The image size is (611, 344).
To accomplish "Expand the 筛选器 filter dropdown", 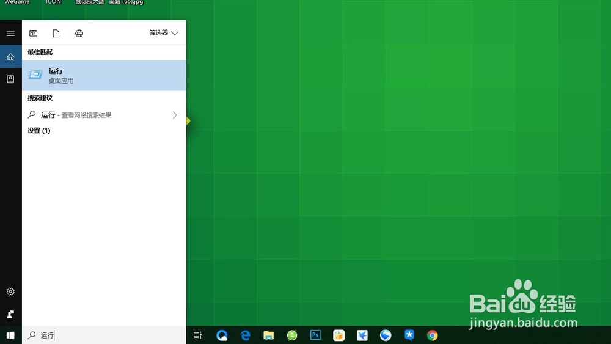I will (x=164, y=33).
